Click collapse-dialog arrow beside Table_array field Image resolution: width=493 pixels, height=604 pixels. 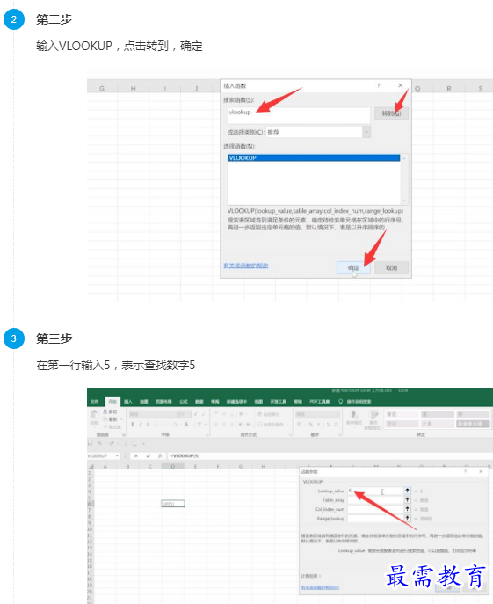tap(407, 500)
